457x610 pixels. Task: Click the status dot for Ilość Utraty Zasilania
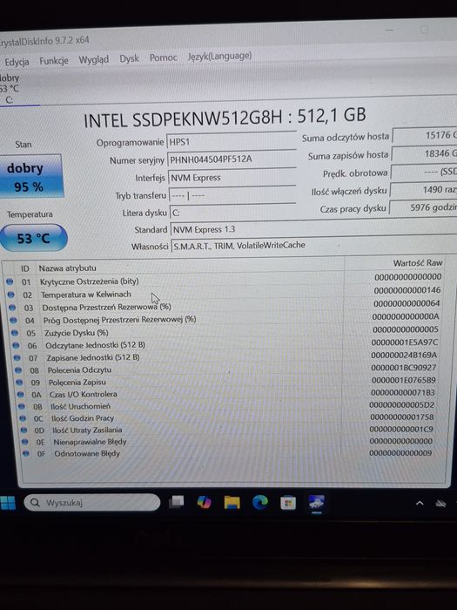(x=24, y=430)
